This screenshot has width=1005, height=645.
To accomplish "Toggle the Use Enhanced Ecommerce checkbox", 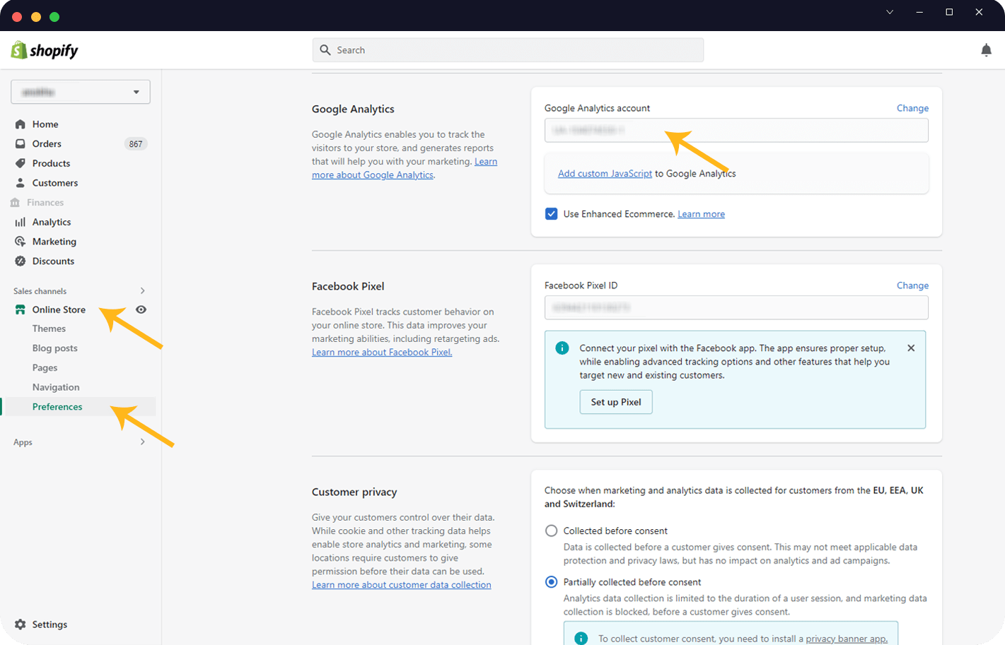I will (x=552, y=214).
